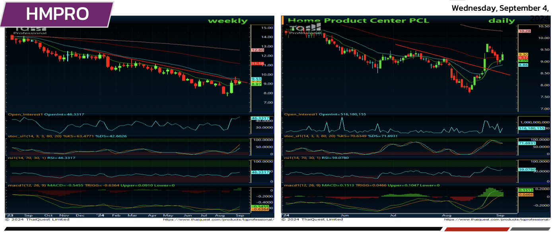Click the 46.3317 tag in weekly RSI pane

click(260, 172)
